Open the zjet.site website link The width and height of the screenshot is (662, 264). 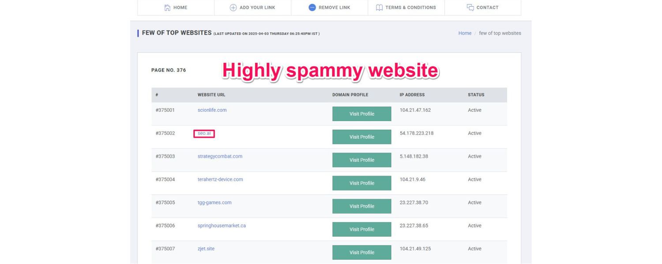click(x=206, y=249)
